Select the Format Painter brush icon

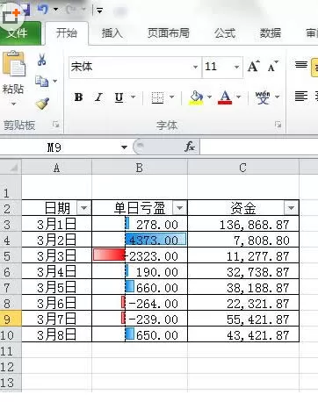[x=42, y=104]
